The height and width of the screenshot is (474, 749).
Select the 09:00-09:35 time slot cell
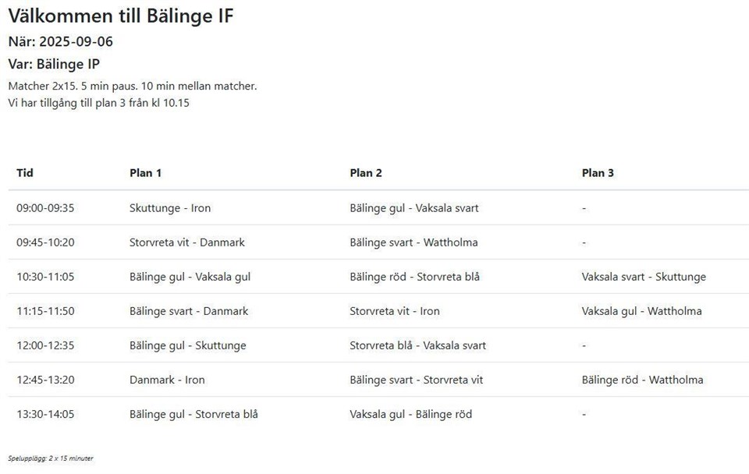pyautogui.click(x=45, y=208)
